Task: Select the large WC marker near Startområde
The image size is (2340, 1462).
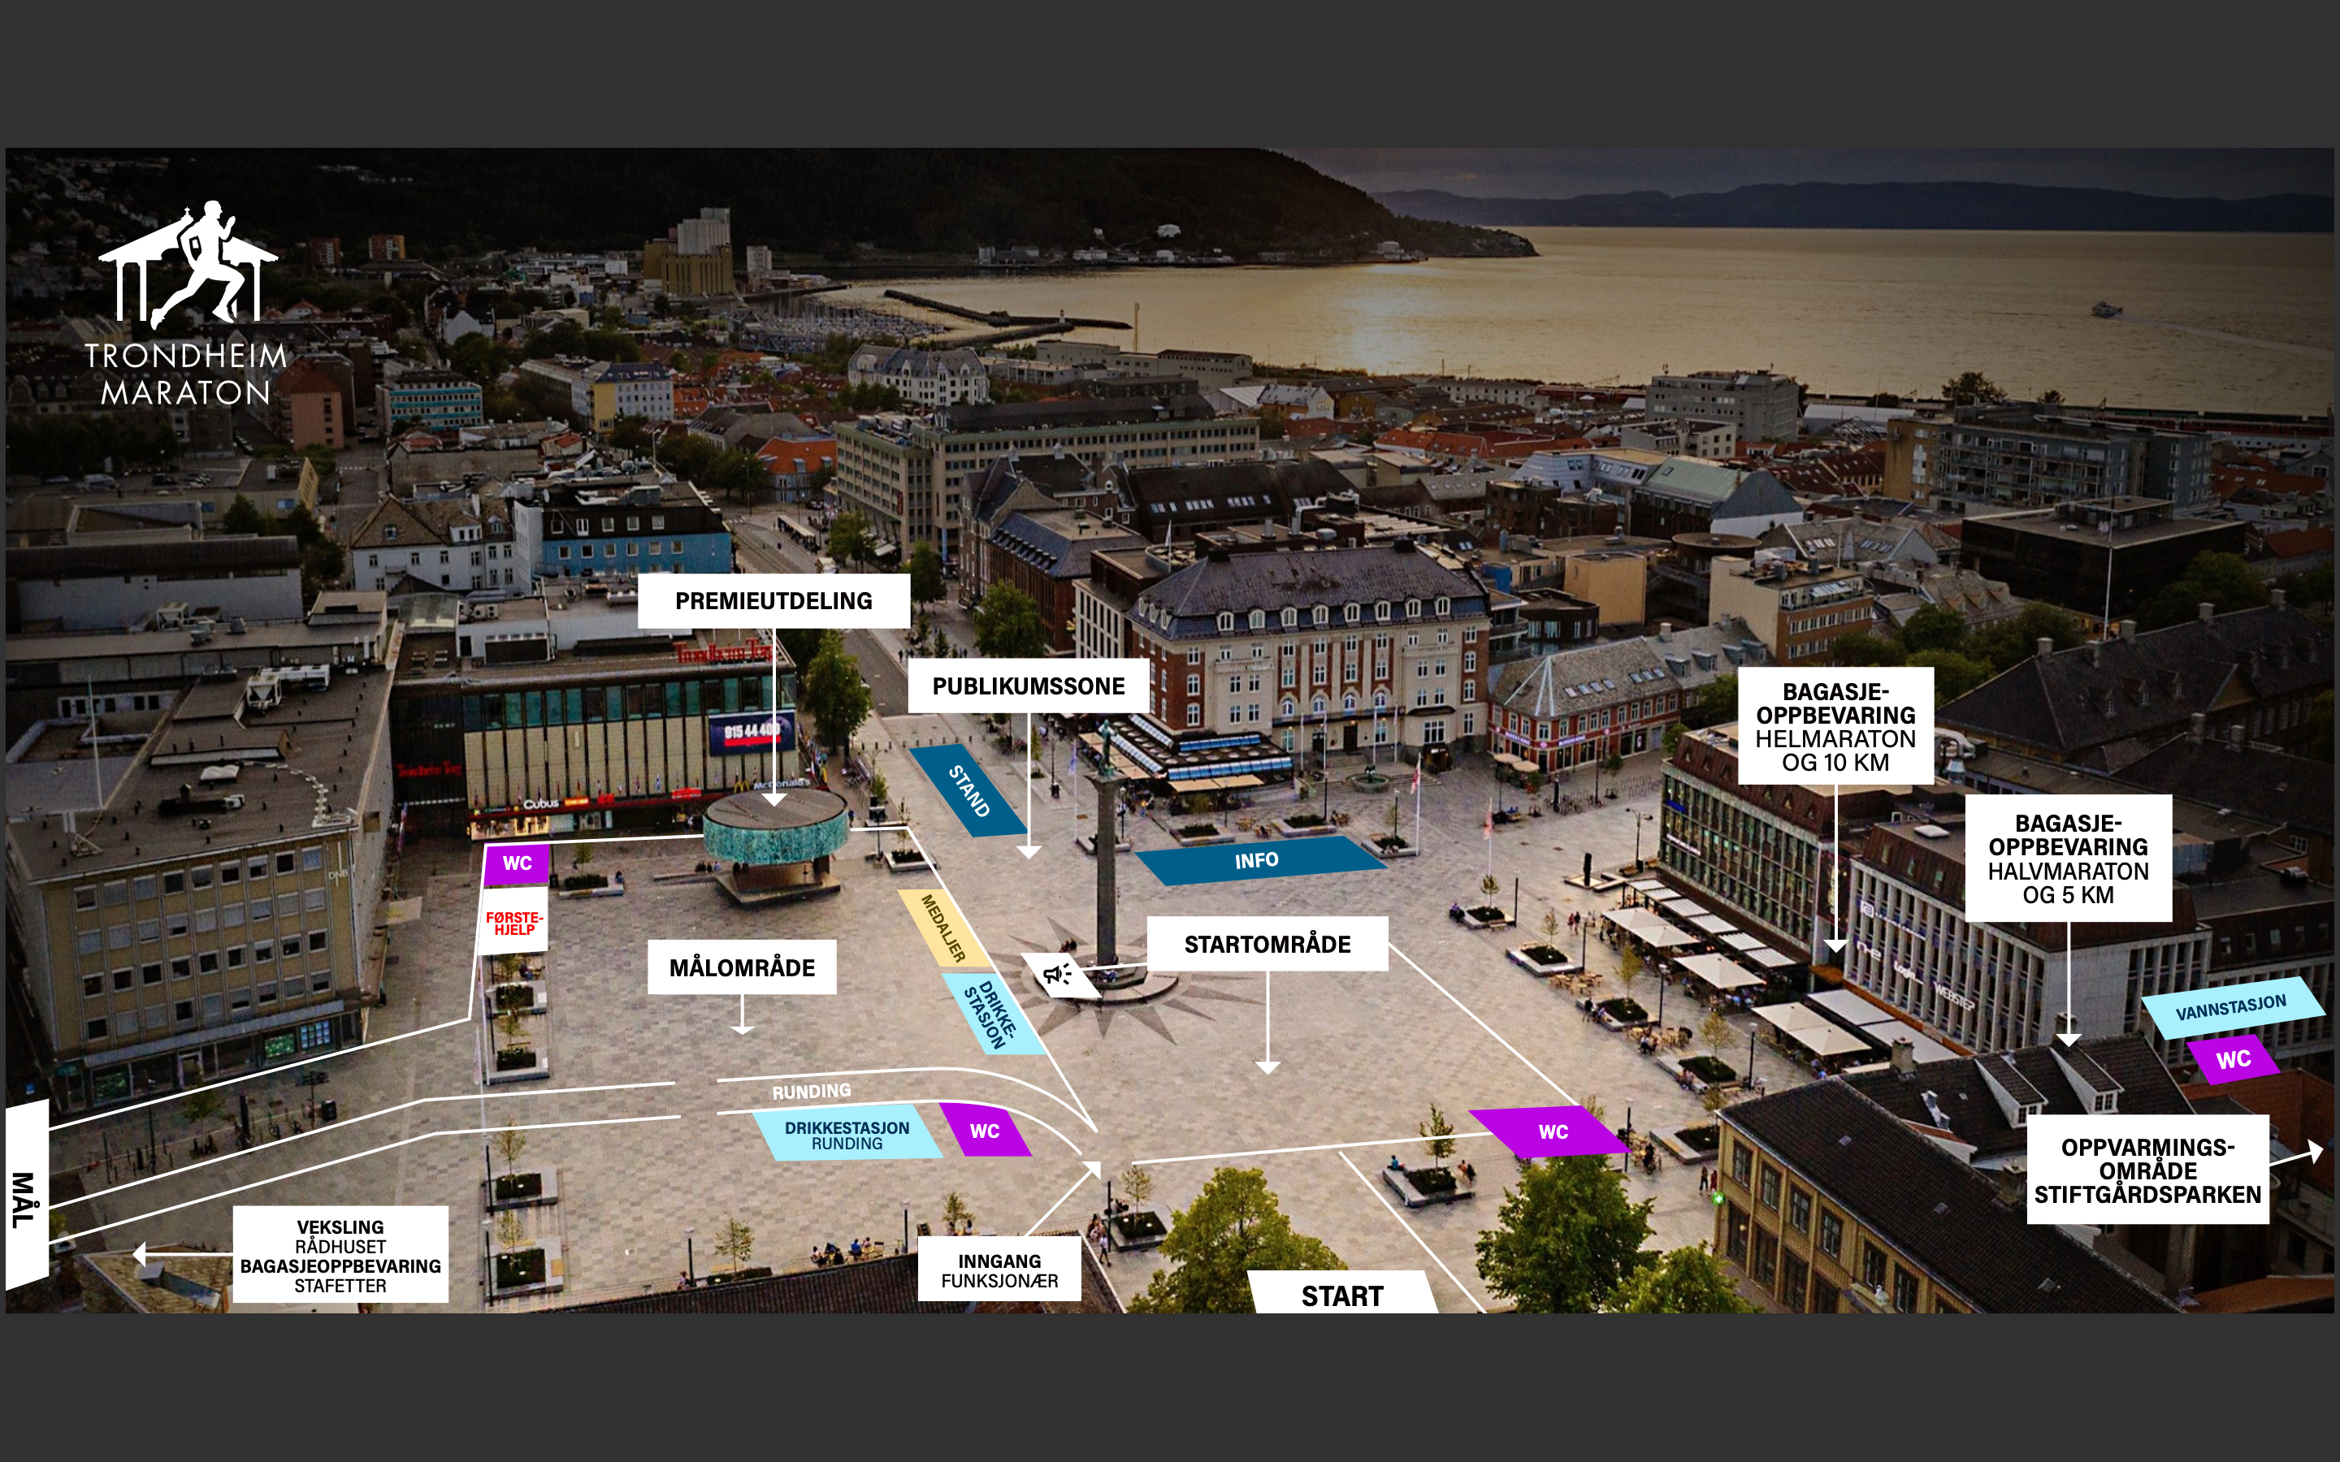Action: (1552, 1131)
